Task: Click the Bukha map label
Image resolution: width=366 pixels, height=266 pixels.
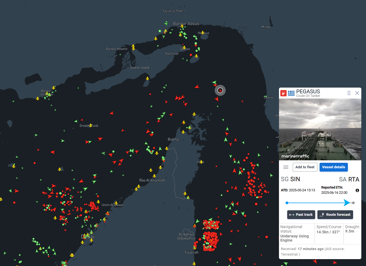Action: [173, 139]
